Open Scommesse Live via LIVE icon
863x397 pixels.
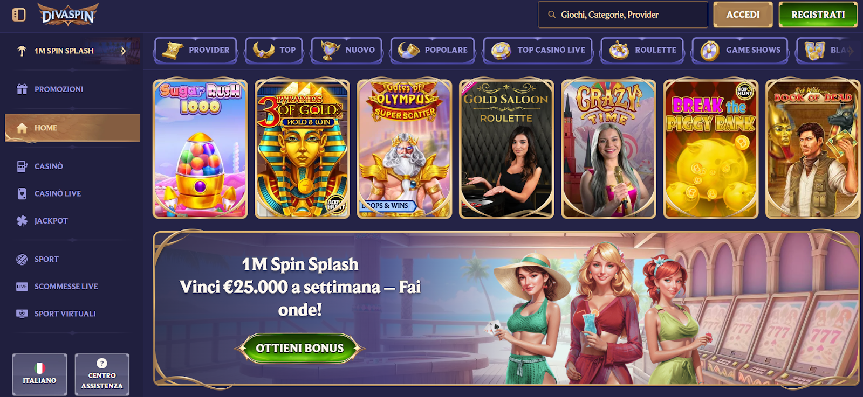22,287
